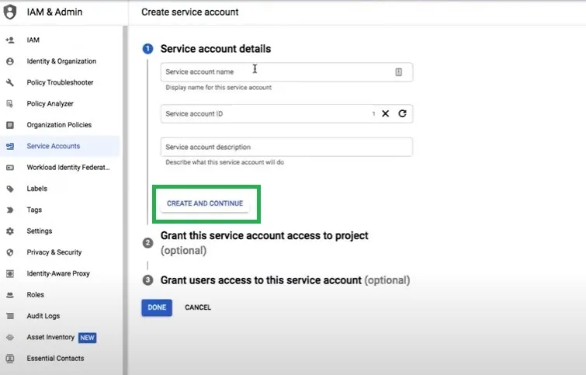
Task: Click the Audit Logs lines icon
Action: pyautogui.click(x=10, y=316)
